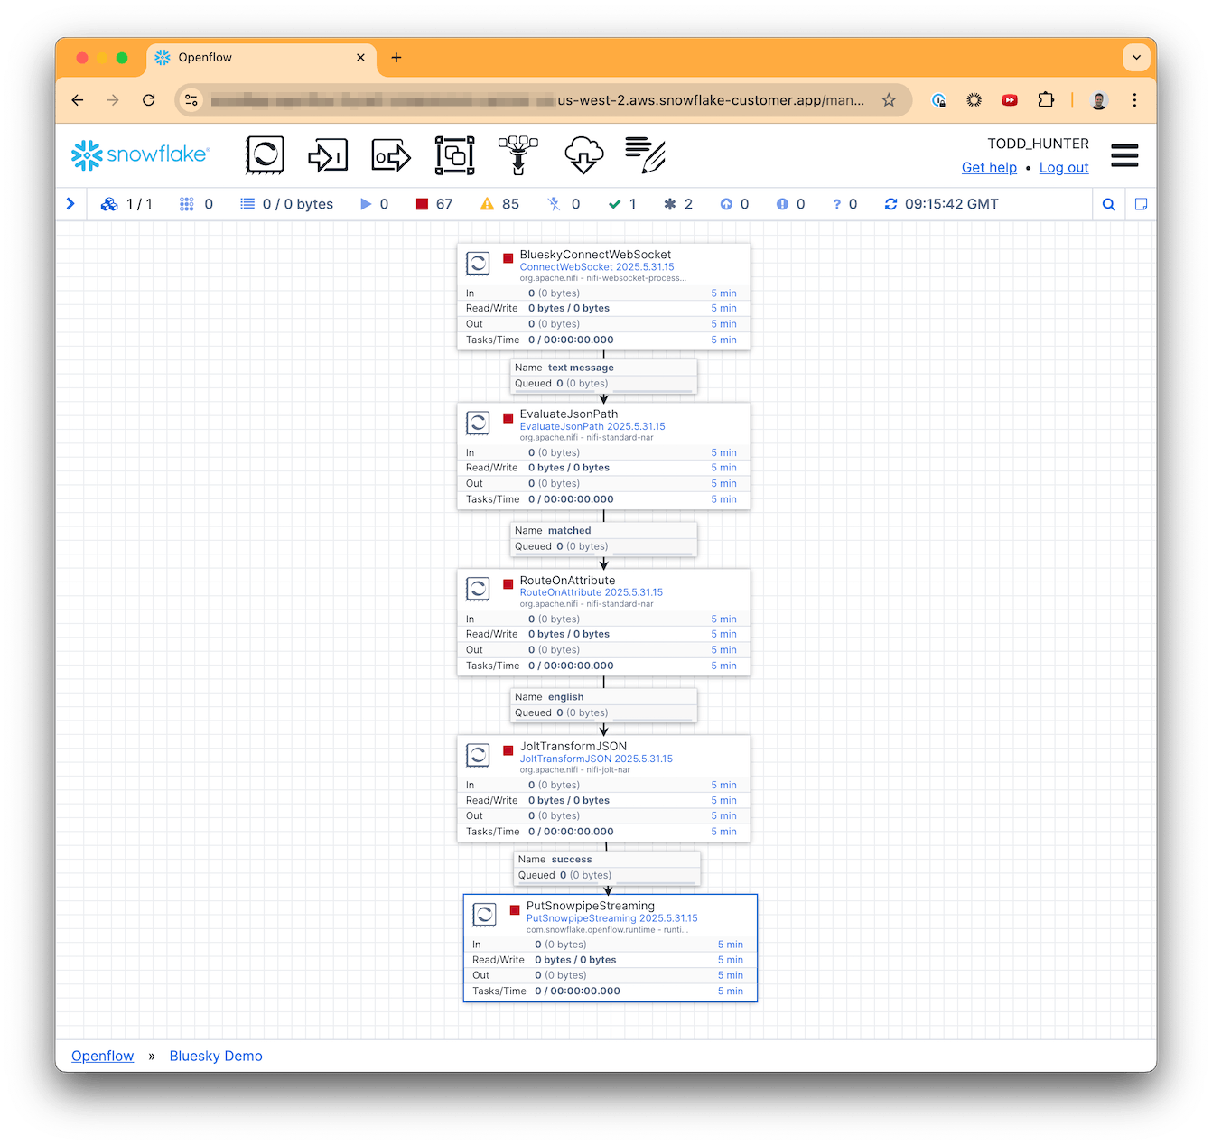Screen dimensions: 1212x1145
Task: Select the Processor component tool in toolbar
Action: click(x=265, y=155)
